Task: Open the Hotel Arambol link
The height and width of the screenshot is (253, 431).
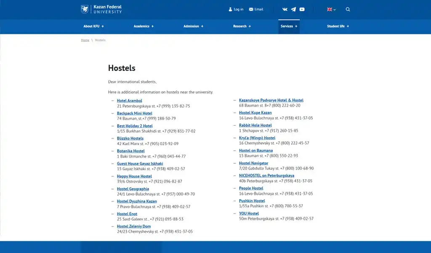Action: point(129,101)
